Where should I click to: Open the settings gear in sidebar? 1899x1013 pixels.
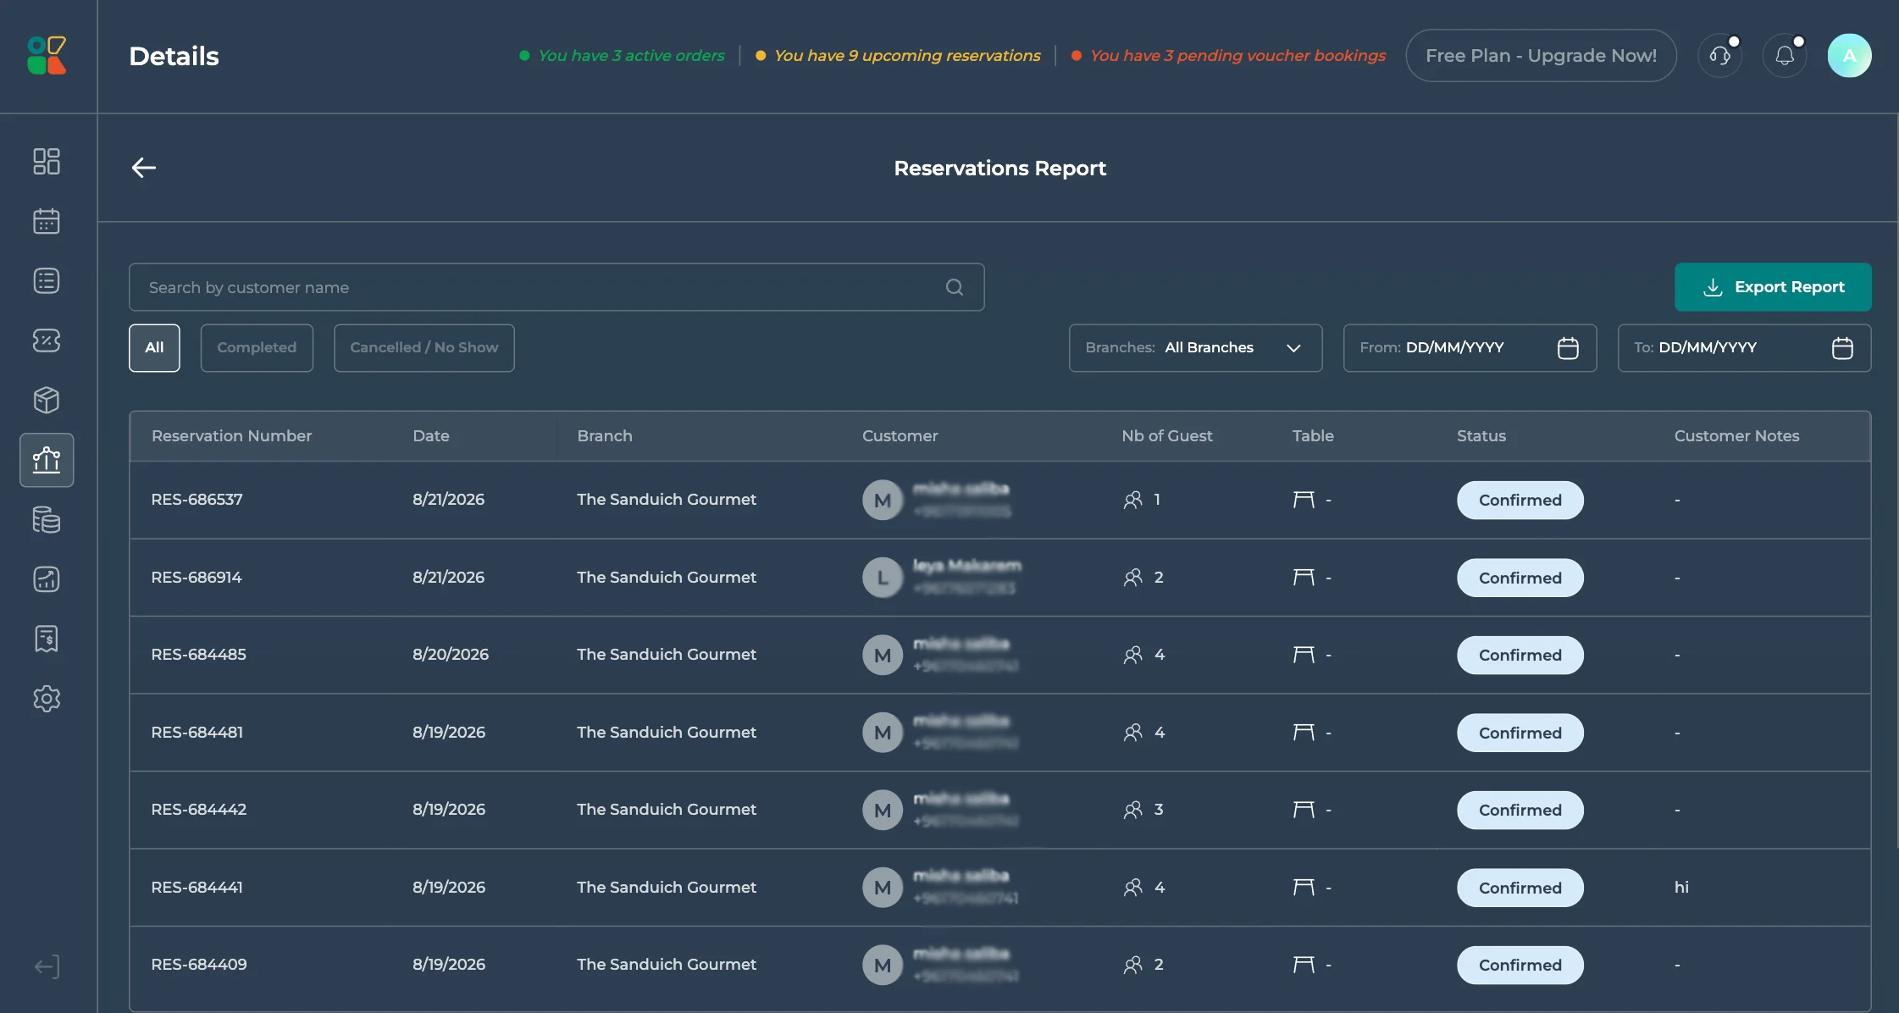47,699
